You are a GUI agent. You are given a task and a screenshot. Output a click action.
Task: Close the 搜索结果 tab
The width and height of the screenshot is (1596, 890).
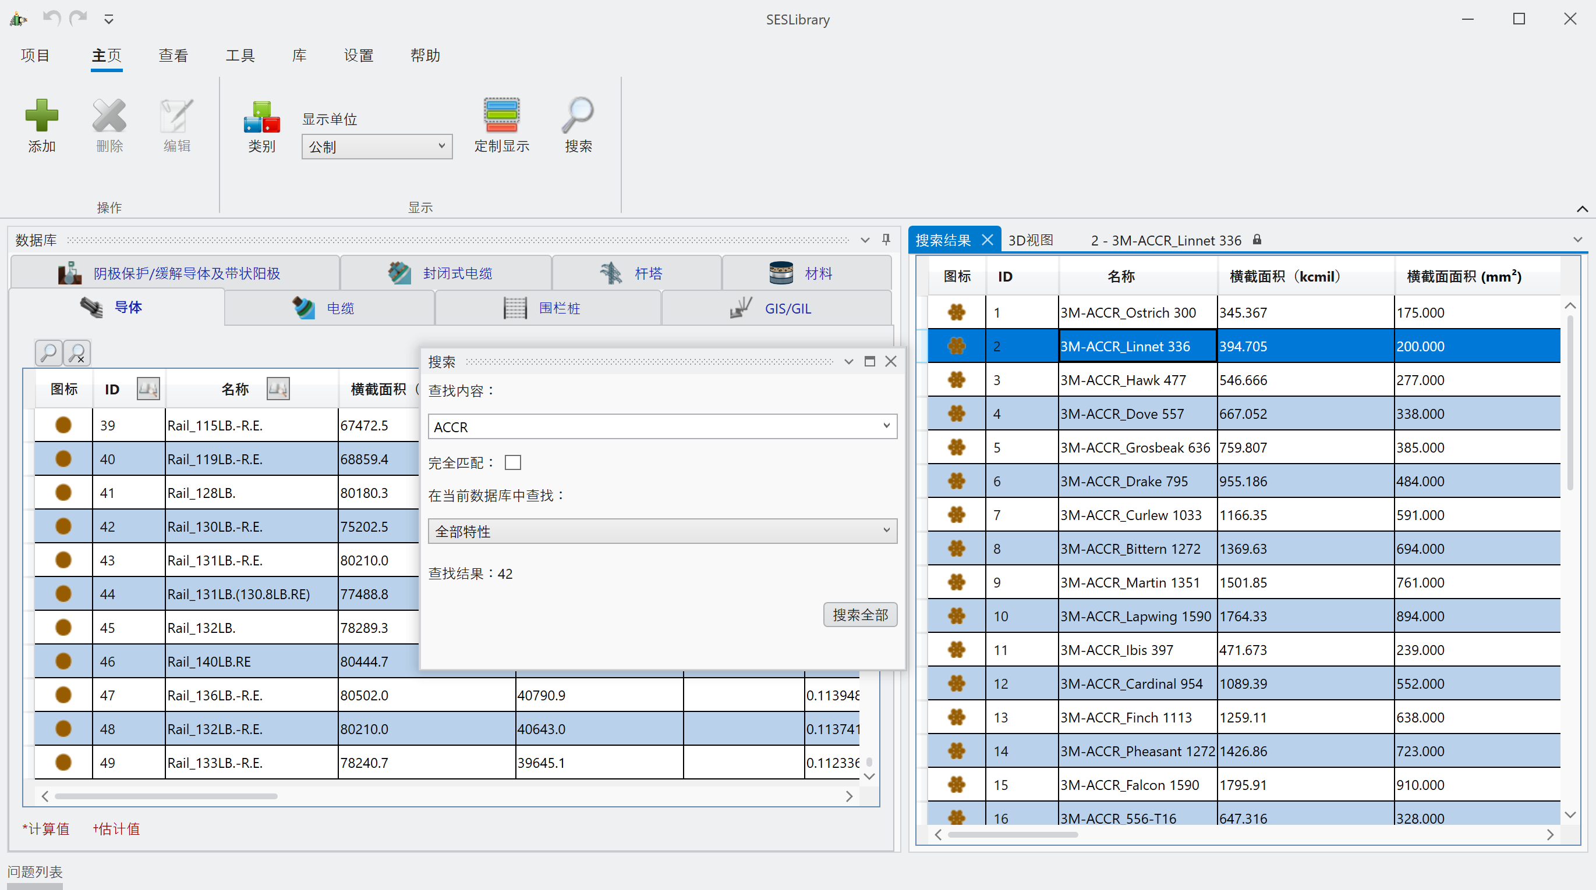[987, 240]
